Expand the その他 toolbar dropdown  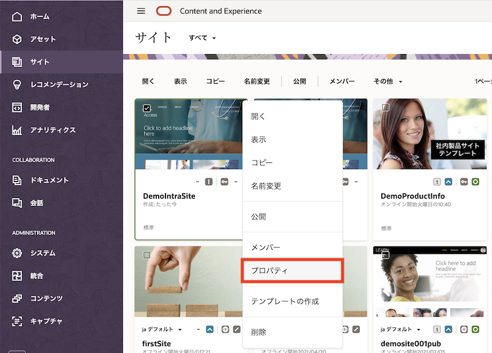[387, 81]
